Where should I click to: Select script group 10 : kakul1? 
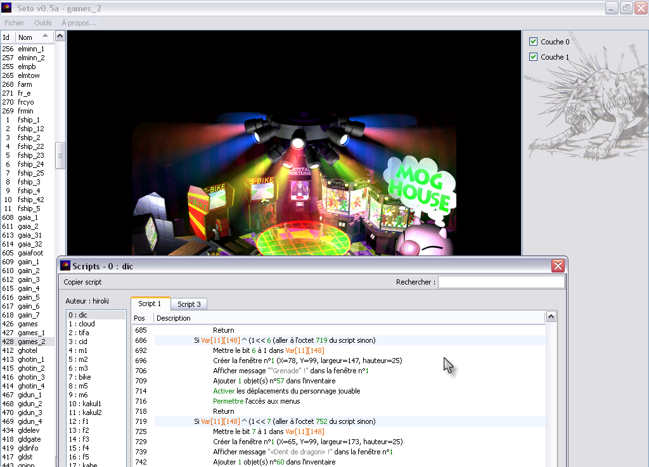(x=96, y=404)
